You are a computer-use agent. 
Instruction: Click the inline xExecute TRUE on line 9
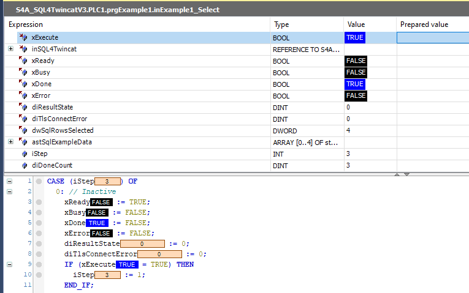(127, 265)
